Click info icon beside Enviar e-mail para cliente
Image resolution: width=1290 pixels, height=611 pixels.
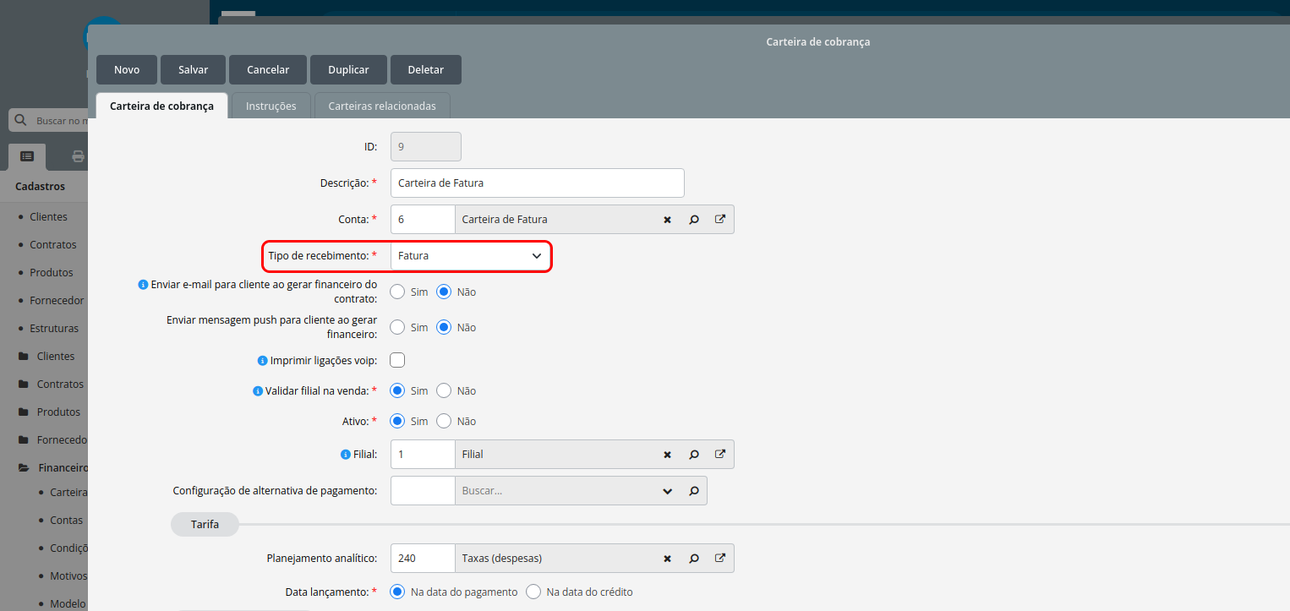(143, 285)
